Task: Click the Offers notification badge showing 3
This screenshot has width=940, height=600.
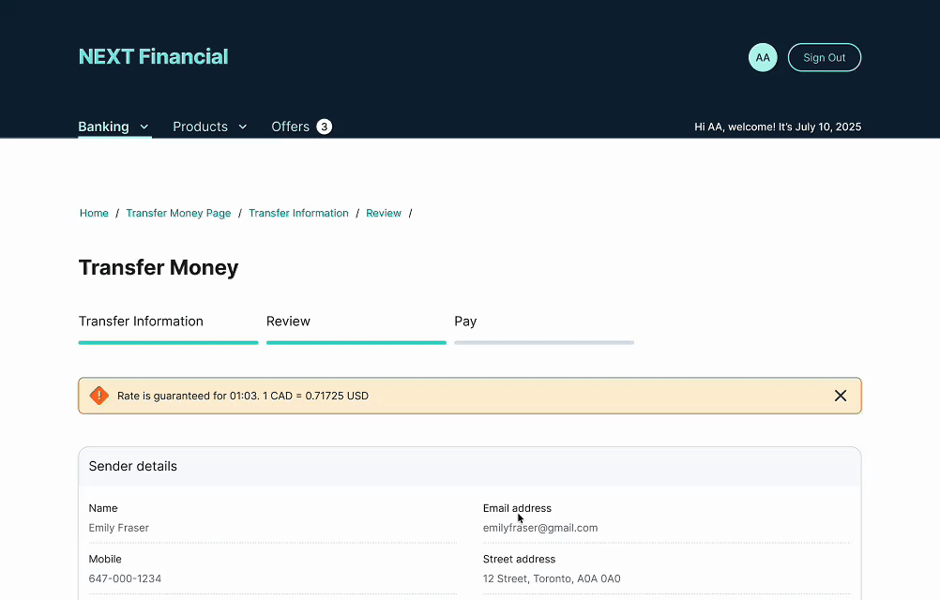Action: coord(324,127)
